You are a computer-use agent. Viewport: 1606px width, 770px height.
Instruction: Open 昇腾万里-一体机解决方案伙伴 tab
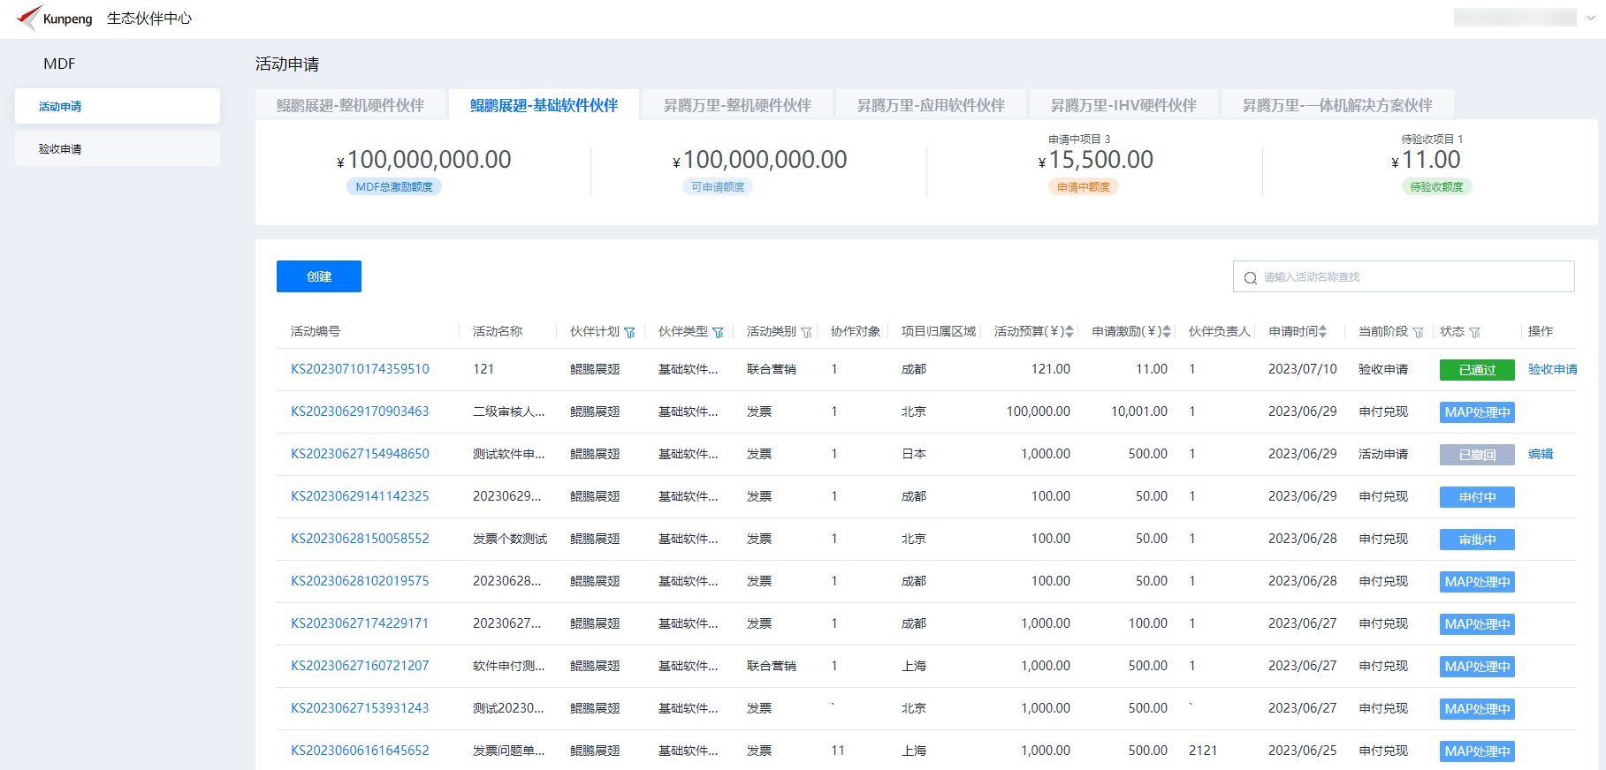coord(1337,105)
